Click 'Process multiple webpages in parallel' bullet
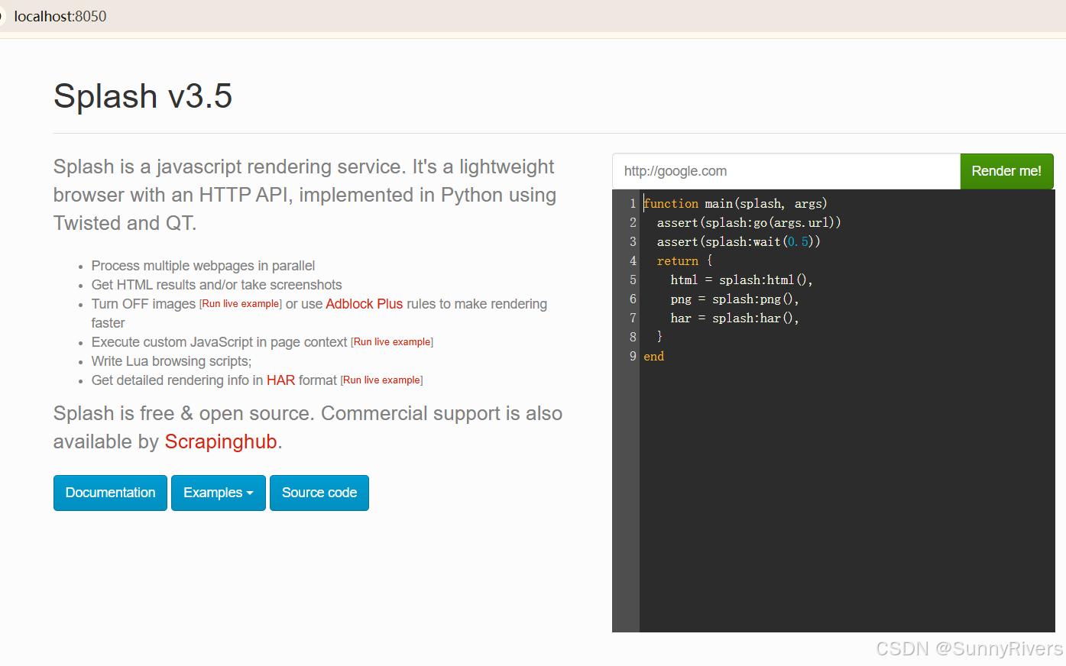Image resolution: width=1066 pixels, height=666 pixels. tap(203, 266)
